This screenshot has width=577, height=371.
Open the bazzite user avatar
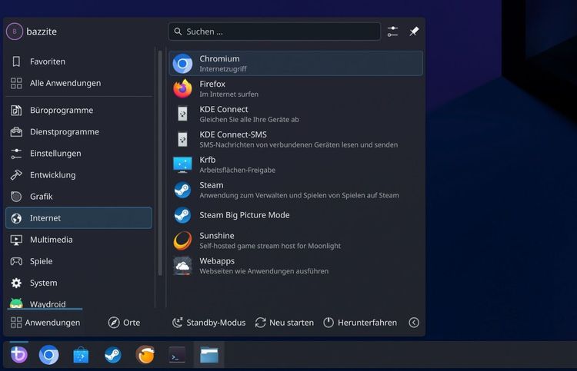(x=15, y=31)
